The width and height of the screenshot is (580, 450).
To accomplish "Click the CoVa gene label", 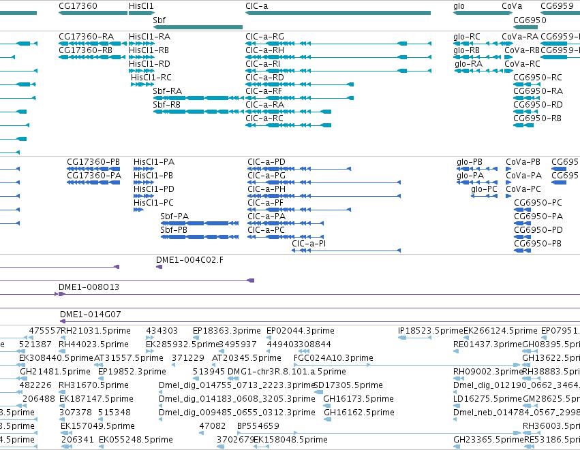I will (x=512, y=6).
